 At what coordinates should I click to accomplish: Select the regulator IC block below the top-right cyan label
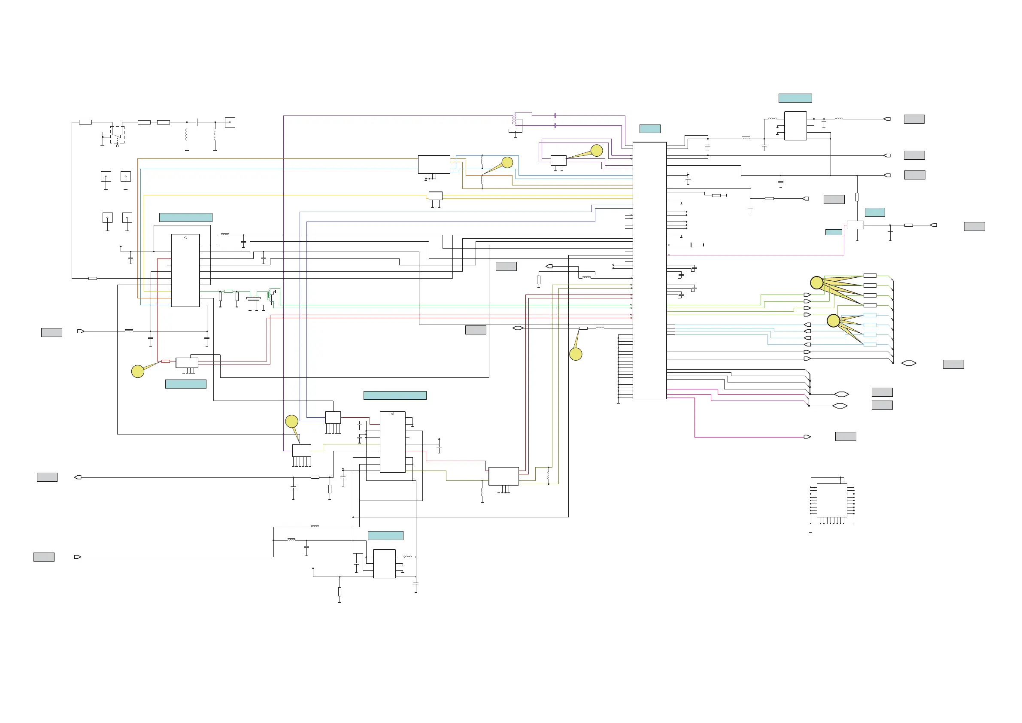tap(795, 126)
